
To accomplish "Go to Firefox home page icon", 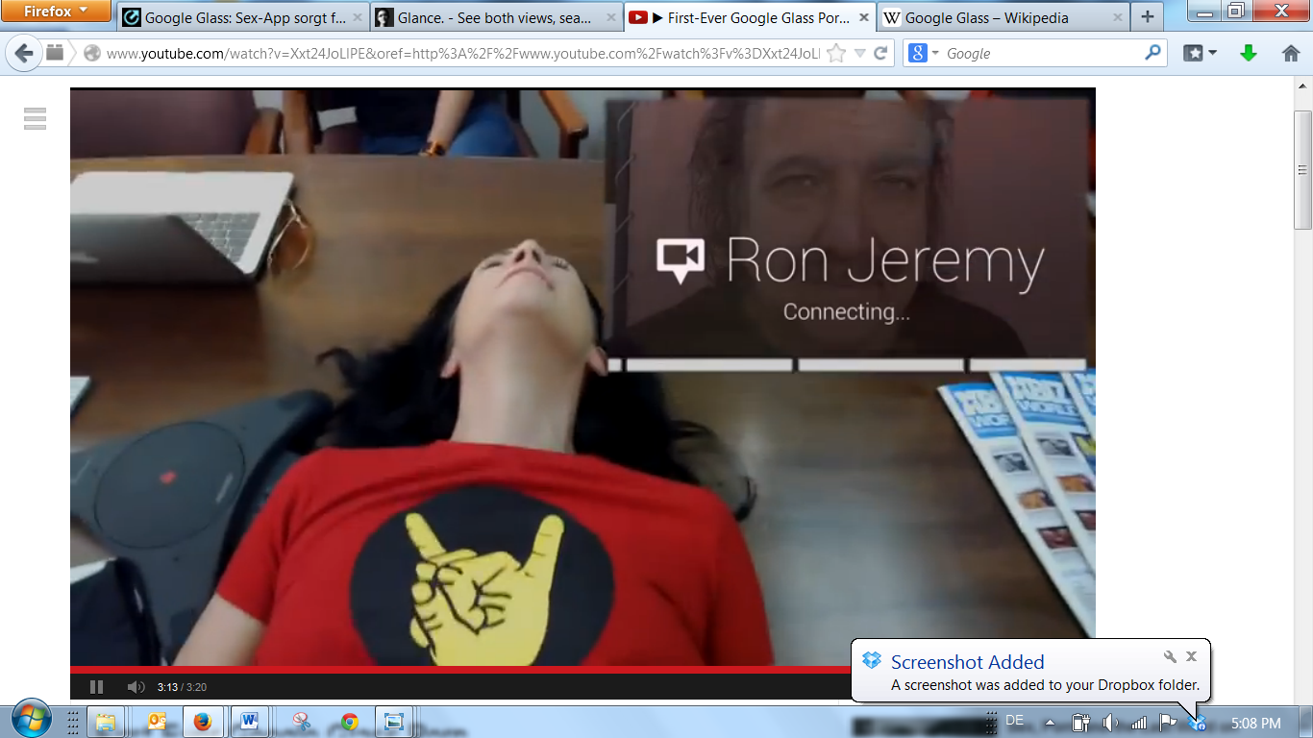I will [x=1291, y=54].
